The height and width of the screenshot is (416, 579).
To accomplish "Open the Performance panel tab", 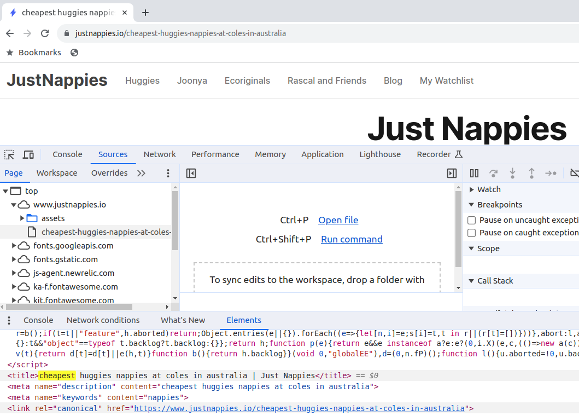I will point(215,154).
